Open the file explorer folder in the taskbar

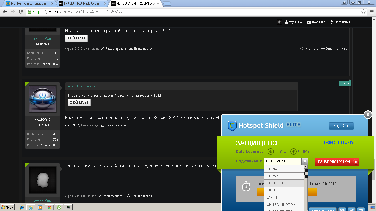31,207
